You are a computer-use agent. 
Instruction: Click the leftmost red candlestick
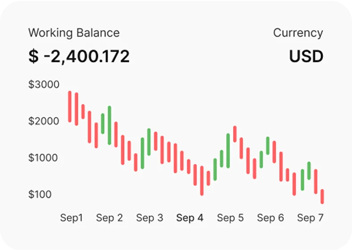coord(70,107)
